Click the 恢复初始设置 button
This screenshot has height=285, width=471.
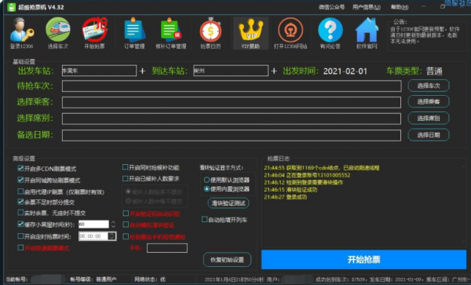[x=227, y=259]
